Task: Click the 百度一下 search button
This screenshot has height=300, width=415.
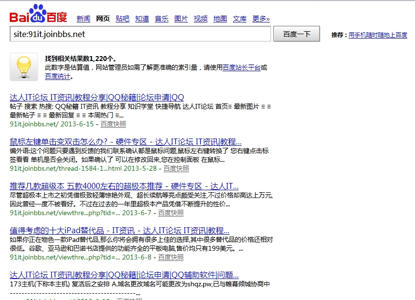Action: click(x=297, y=34)
